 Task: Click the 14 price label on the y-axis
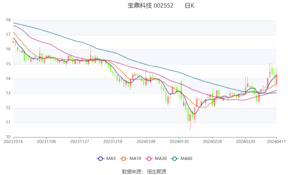click(8, 79)
